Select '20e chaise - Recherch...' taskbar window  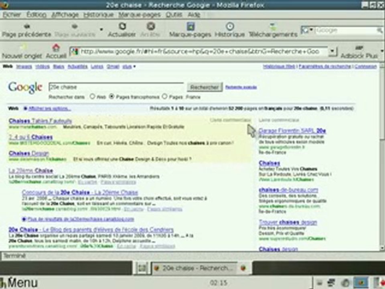point(195,268)
